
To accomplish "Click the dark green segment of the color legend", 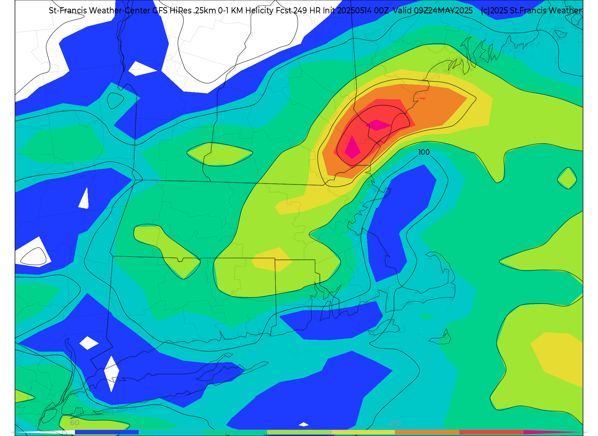I will click(235, 432).
